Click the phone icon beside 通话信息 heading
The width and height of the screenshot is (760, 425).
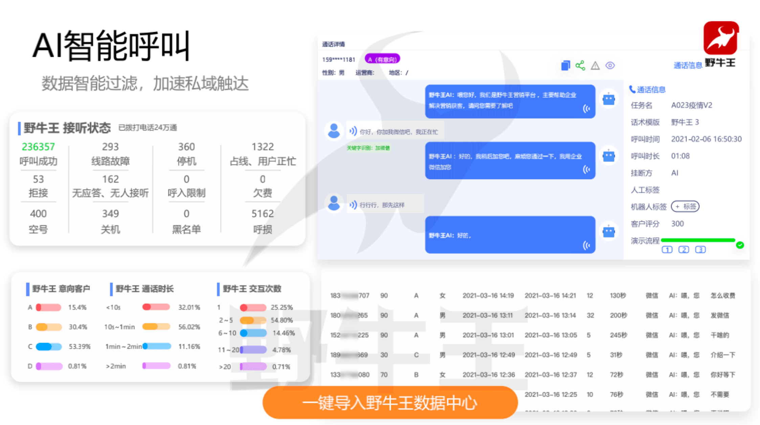coord(632,90)
